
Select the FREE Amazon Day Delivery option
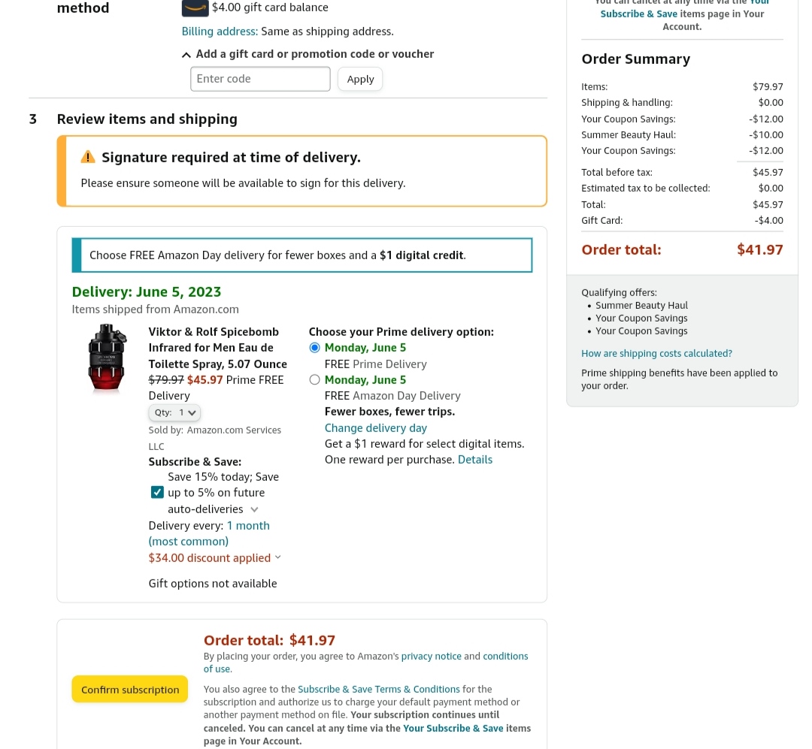coord(315,380)
